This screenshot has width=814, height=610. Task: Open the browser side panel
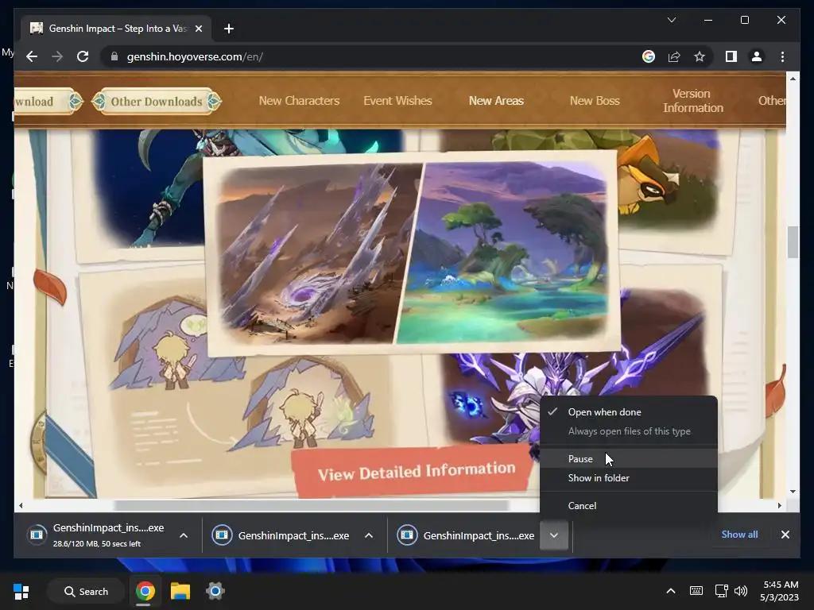click(x=731, y=56)
